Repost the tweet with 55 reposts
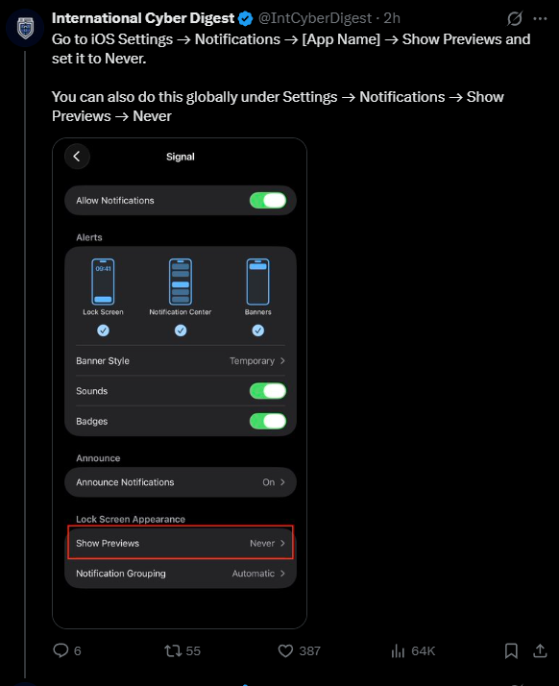This screenshot has height=686, width=559. tap(173, 651)
